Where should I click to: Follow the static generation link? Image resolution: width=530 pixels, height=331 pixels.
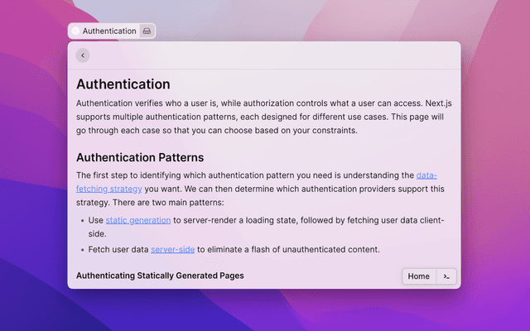pyautogui.click(x=138, y=220)
